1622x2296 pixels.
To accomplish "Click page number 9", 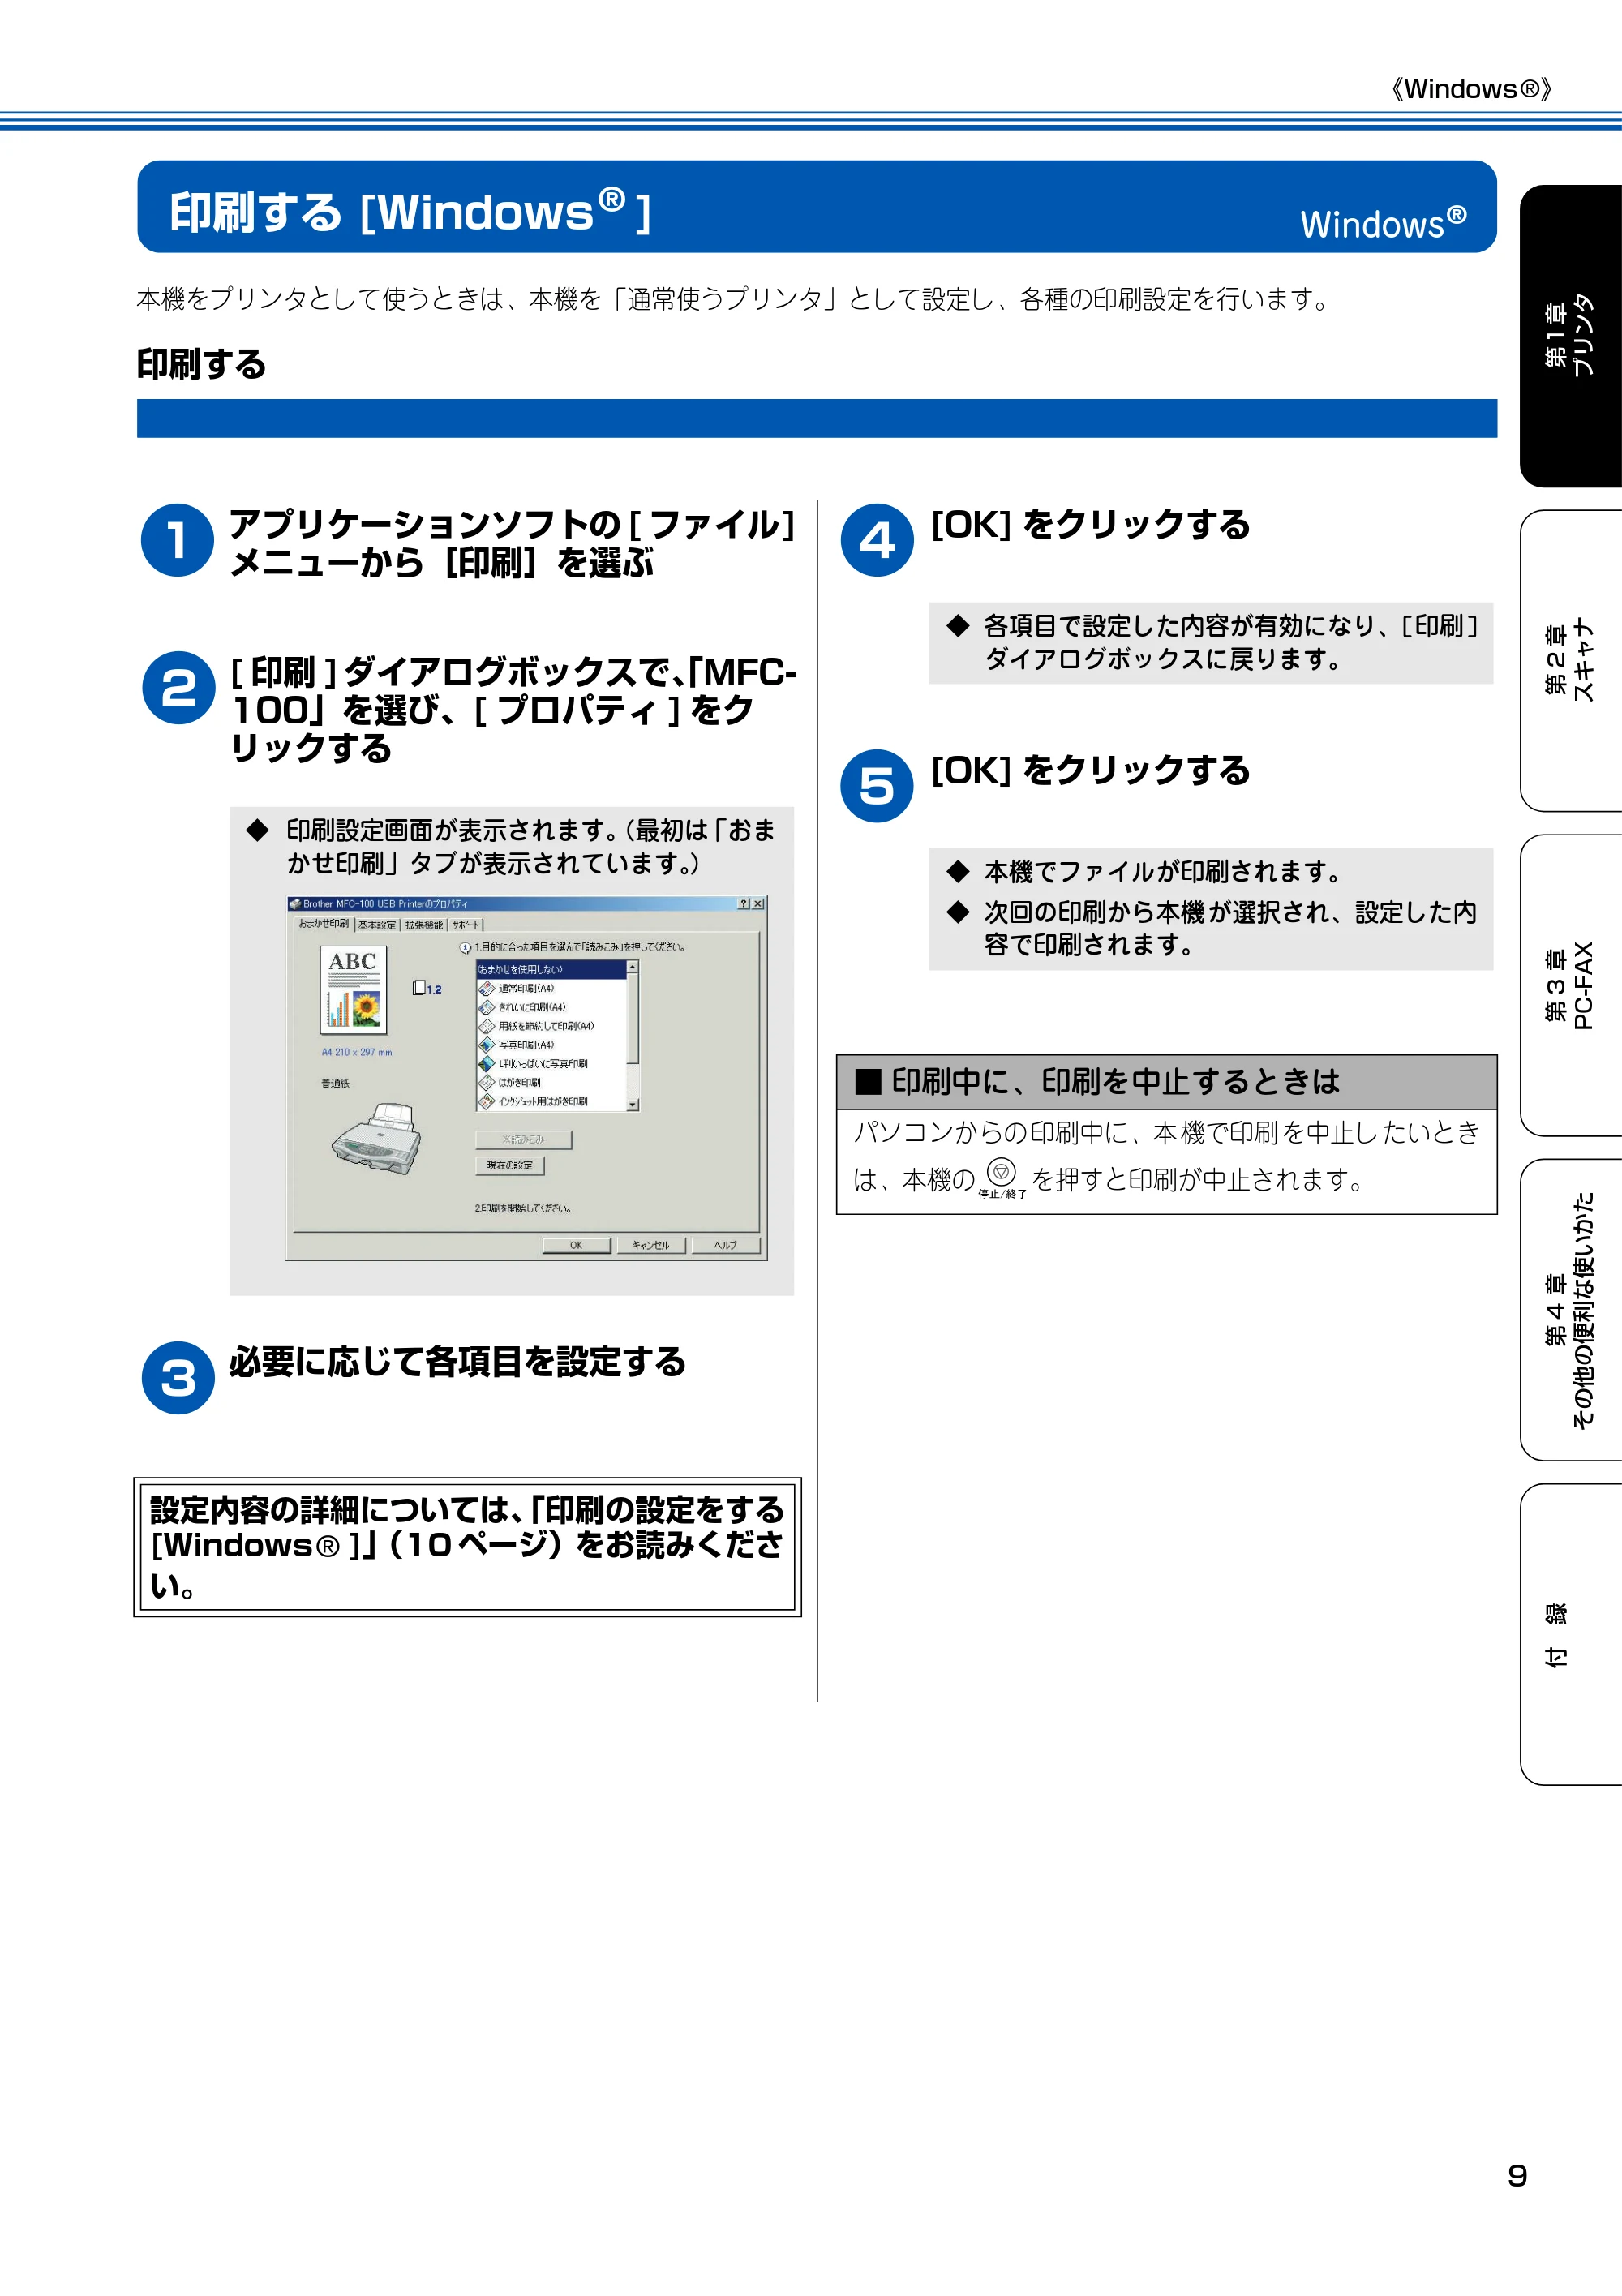I will click(1517, 2177).
